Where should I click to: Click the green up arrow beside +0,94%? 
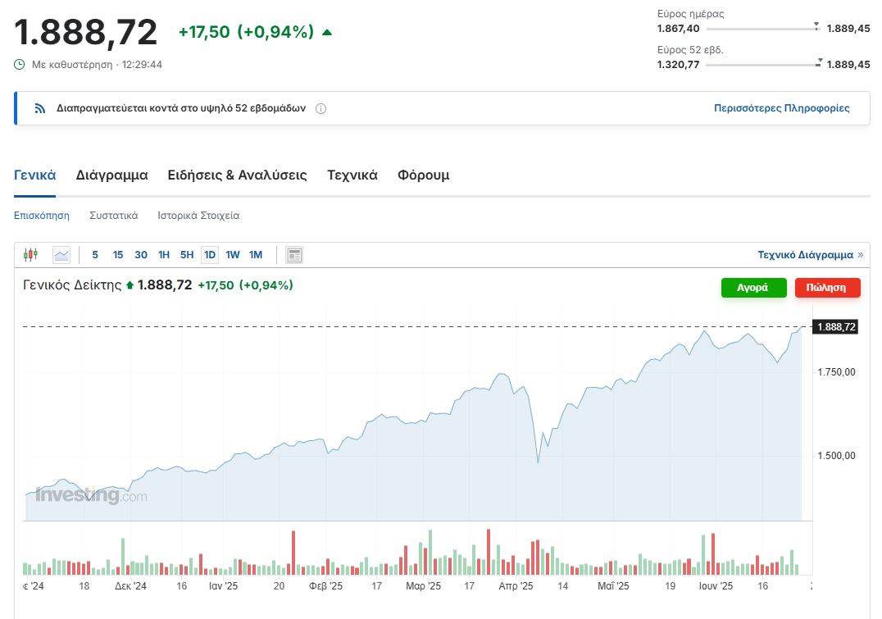327,33
